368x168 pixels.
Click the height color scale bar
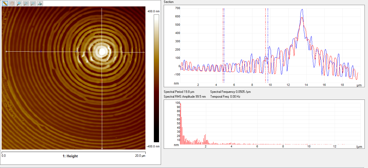[156, 78]
